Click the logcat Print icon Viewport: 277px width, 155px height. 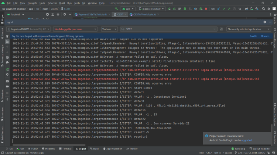7,63
